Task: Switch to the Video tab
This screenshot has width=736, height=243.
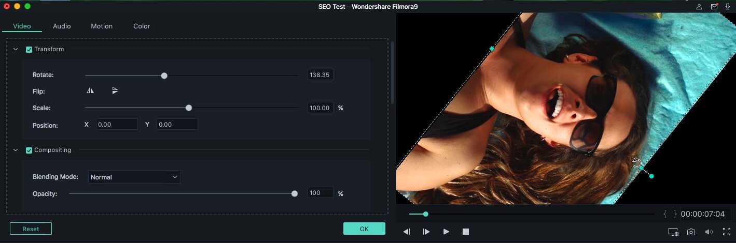Action: [22, 26]
